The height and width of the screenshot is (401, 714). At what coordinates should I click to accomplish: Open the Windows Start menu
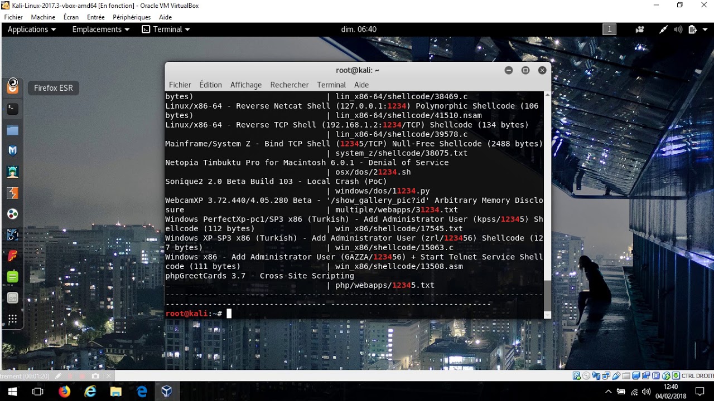coord(12,392)
